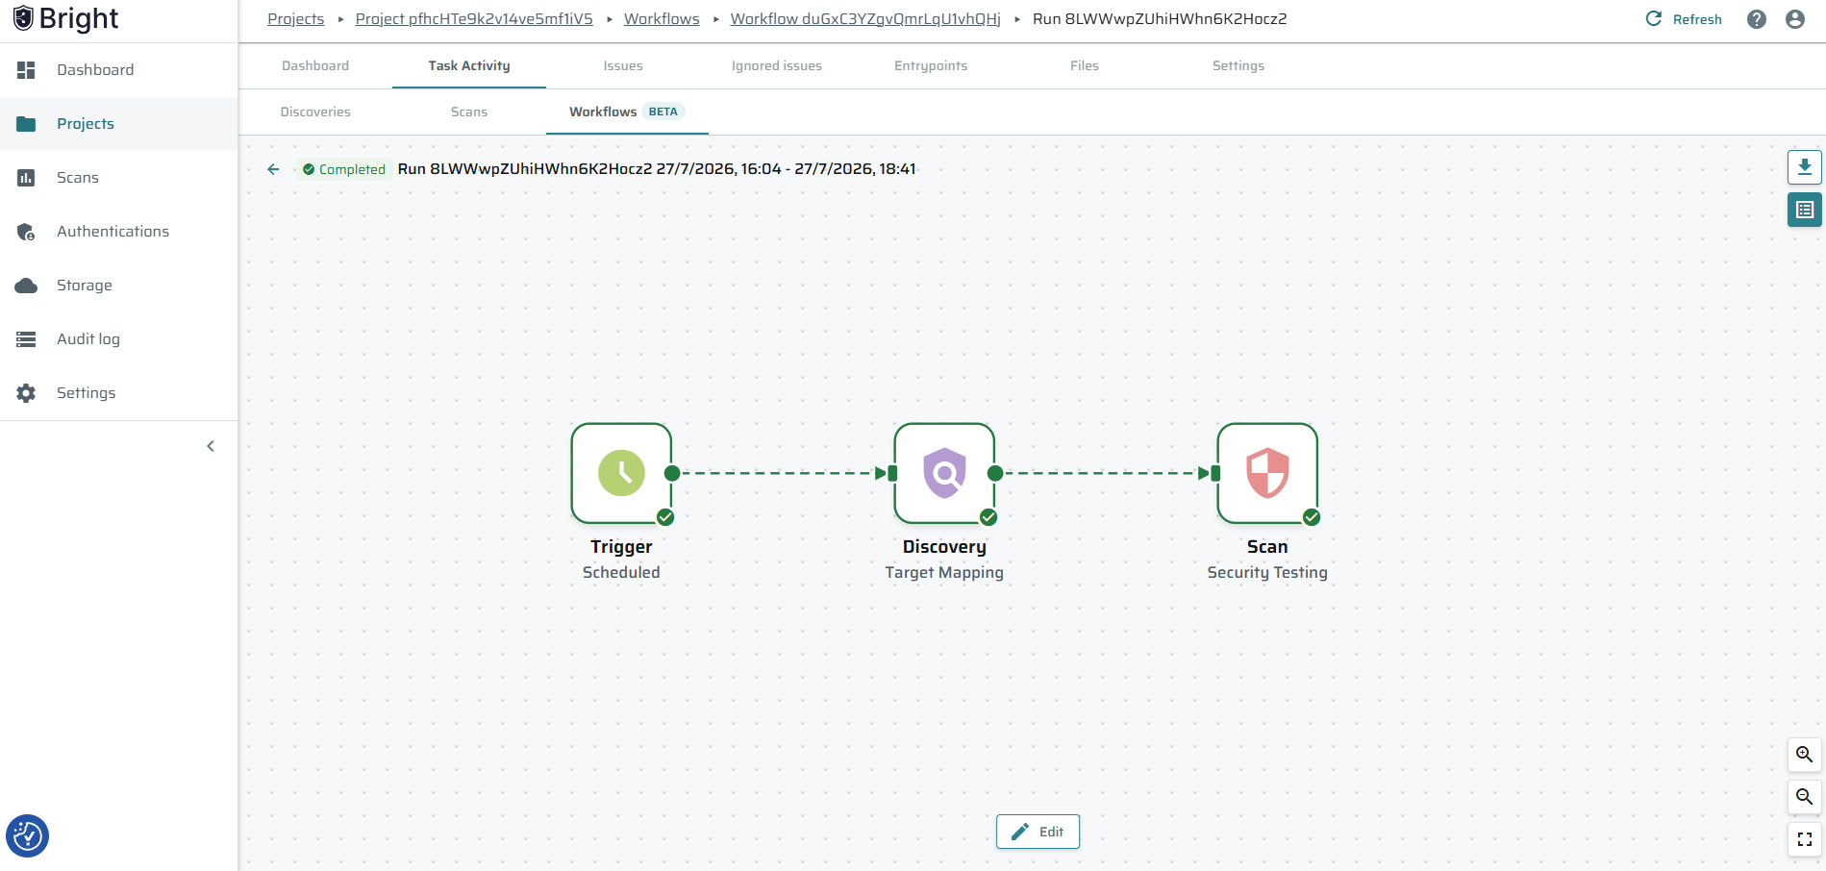Click the Refresh button in the header
This screenshot has width=1826, height=871.
pyautogui.click(x=1684, y=19)
